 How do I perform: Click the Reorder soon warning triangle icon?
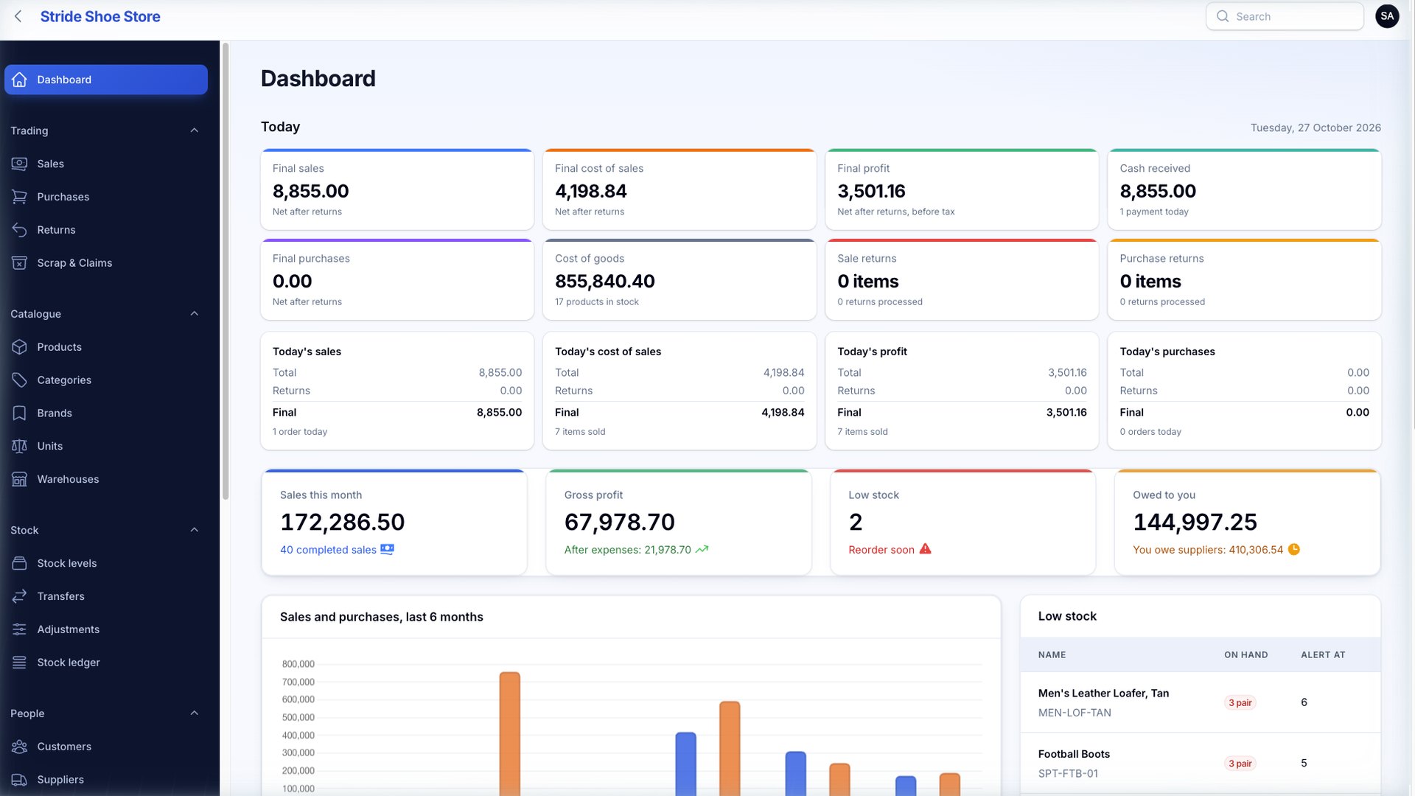(926, 549)
